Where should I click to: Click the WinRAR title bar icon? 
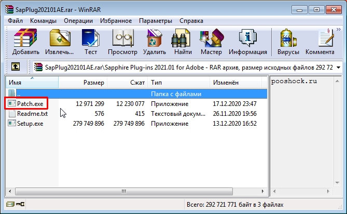[9, 9]
